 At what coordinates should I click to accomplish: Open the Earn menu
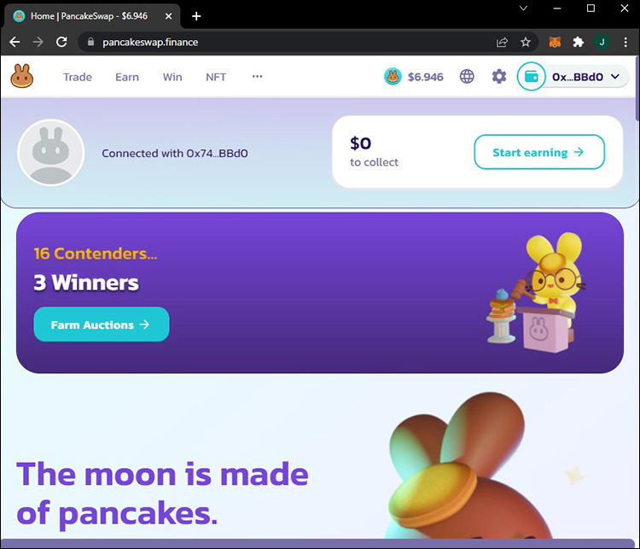[127, 77]
